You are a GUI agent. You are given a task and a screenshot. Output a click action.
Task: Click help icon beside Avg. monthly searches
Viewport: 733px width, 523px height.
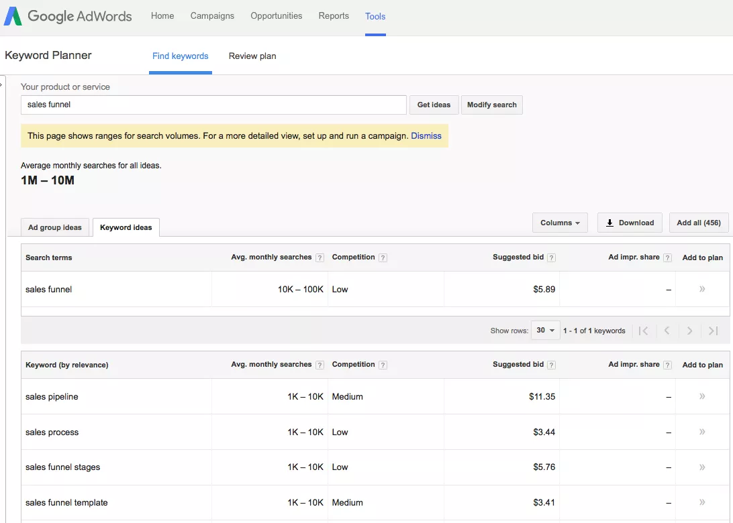pyautogui.click(x=320, y=257)
